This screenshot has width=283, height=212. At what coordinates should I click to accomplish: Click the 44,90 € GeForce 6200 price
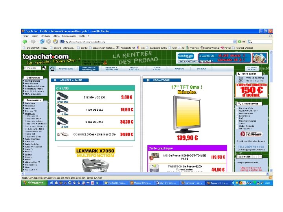pos(218,170)
